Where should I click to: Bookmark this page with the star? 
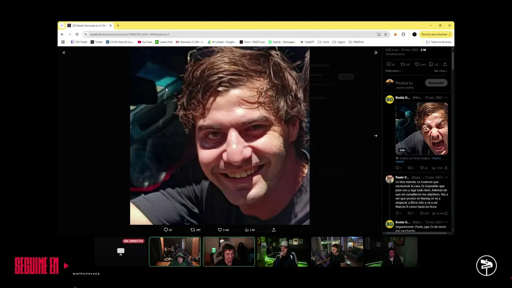(x=386, y=34)
